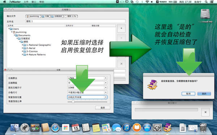Open Safari from the Dock
The image size is (217, 135).
coord(55,128)
